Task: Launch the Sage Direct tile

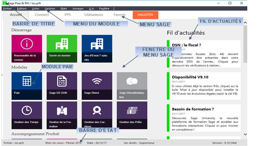Action: [x=97, y=86]
